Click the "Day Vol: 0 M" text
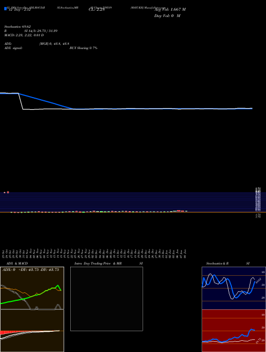266x352 pixels. 167,16
